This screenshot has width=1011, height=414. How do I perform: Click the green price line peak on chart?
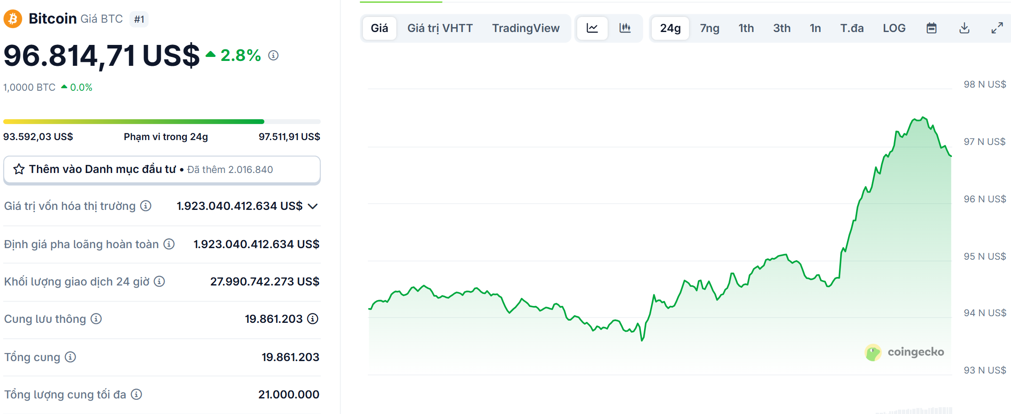pos(924,117)
